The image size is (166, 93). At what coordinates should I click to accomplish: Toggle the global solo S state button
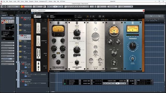pos(24,6)
